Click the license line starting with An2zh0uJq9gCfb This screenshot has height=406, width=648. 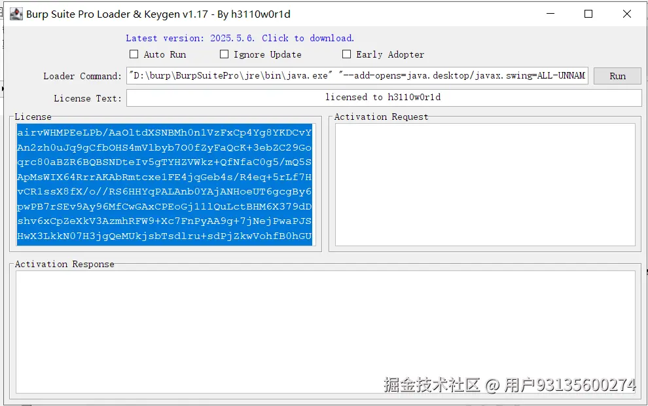164,147
